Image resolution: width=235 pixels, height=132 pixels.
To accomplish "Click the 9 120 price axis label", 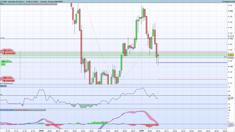I will pos(231,66).
